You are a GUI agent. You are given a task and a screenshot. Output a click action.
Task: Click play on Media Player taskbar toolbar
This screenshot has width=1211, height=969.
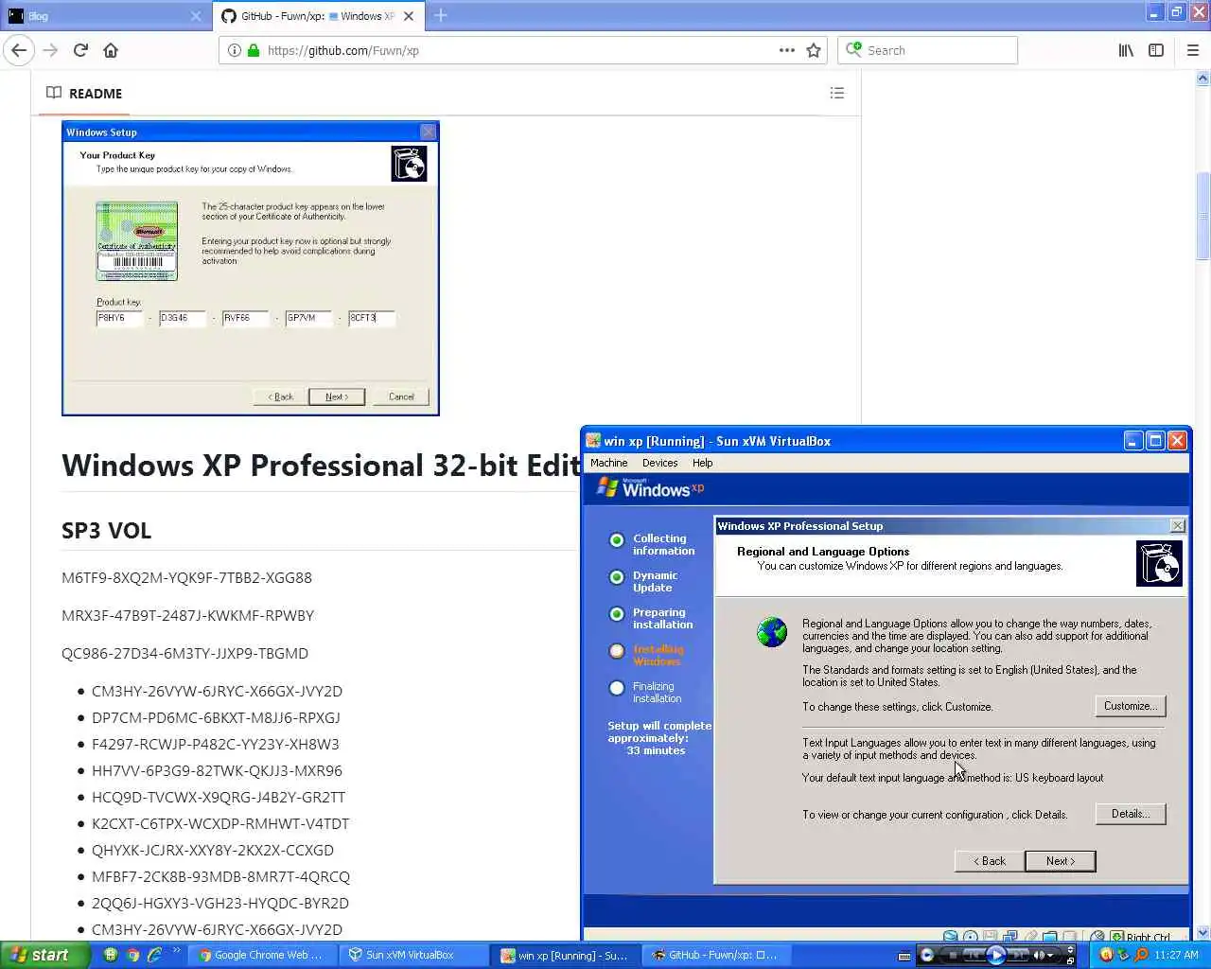[x=996, y=955]
